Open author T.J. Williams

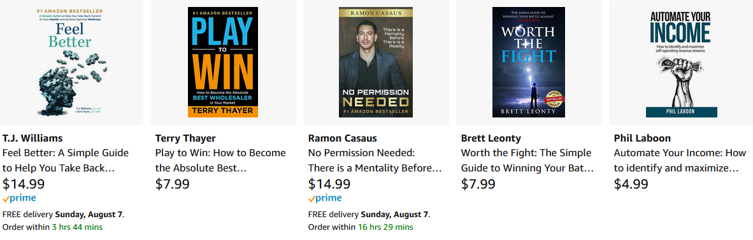pyautogui.click(x=32, y=138)
